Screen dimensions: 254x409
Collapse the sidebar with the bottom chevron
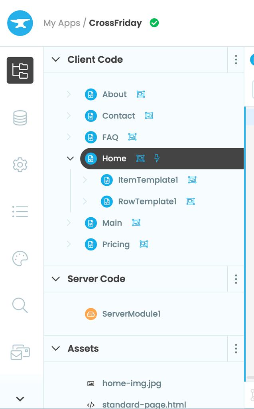pyautogui.click(x=20, y=399)
